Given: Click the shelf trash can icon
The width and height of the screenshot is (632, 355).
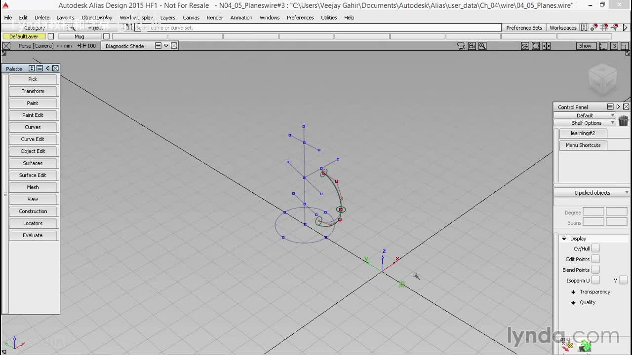Looking at the screenshot, I should (x=623, y=120).
